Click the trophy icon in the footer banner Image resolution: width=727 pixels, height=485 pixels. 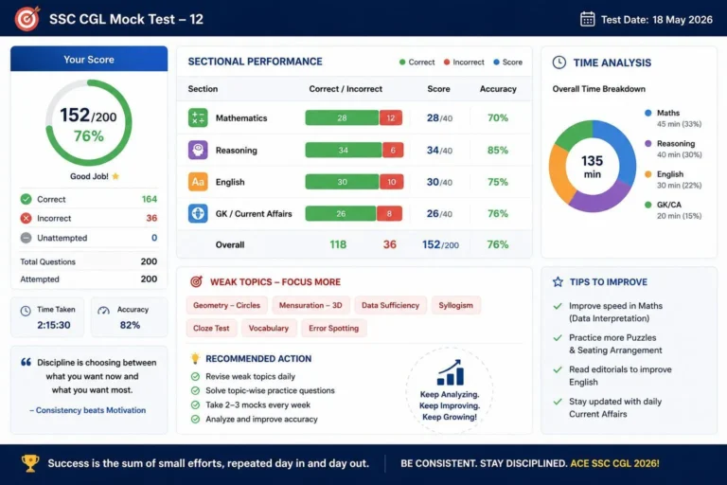(x=30, y=463)
